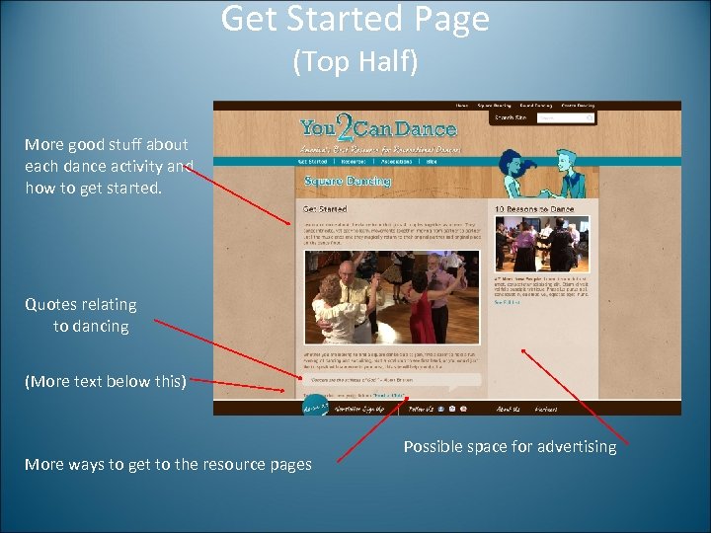Click the cartoon dancing couple illustration
Image resolution: width=711 pixels, height=533 pixels.
coord(541,173)
